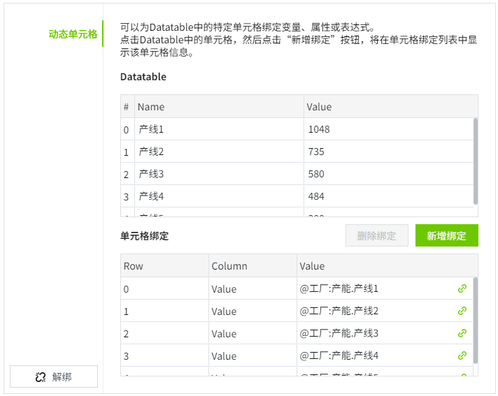
Task: Click the 解绑 unlink button
Action: (x=54, y=377)
